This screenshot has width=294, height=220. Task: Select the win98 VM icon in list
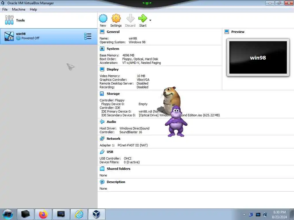click(9, 36)
